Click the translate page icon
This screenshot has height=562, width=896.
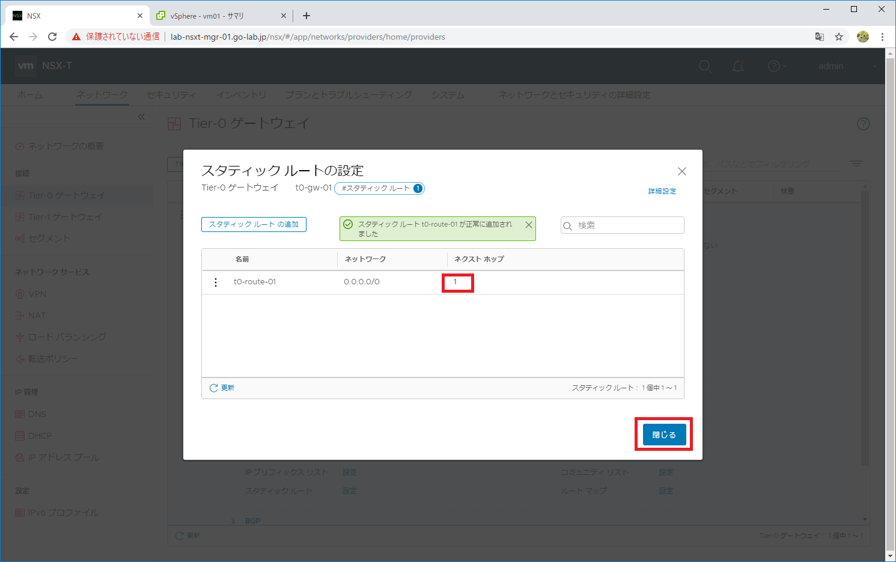coord(820,37)
